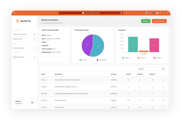This screenshot has height=122, width=182.
Task: Open the Ricardo user profile card
Action: pyautogui.click(x=24, y=102)
